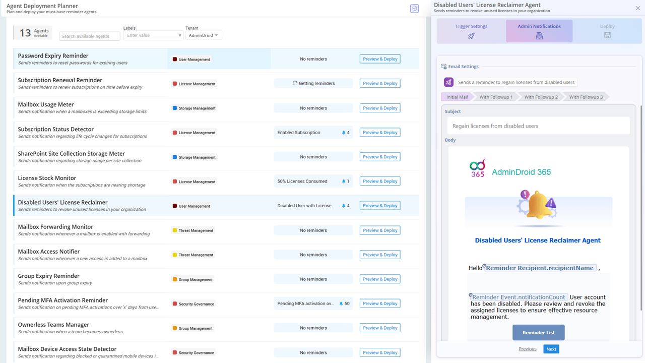
Task: Click the Search available agents field
Action: pyautogui.click(x=90, y=36)
